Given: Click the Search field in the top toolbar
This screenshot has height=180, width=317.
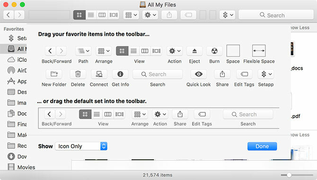Looking at the screenshot, I should pyautogui.click(x=276, y=15).
